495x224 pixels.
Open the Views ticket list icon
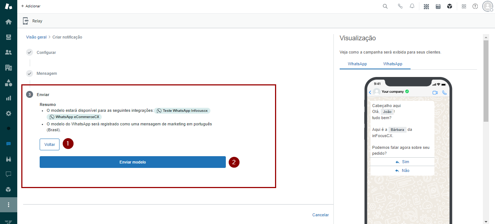click(8, 37)
